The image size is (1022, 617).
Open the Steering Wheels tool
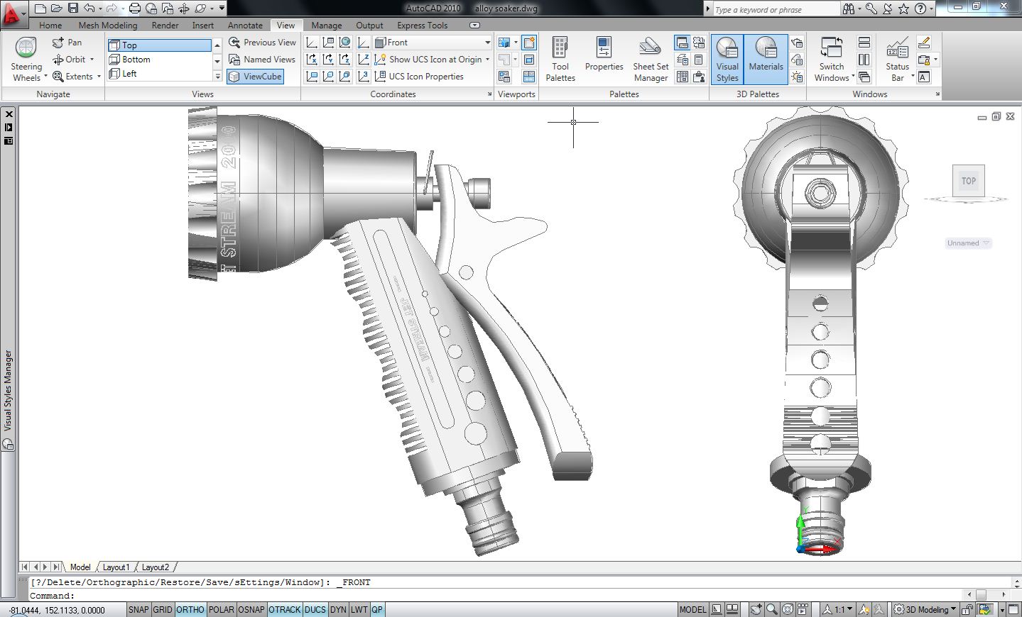point(26,60)
